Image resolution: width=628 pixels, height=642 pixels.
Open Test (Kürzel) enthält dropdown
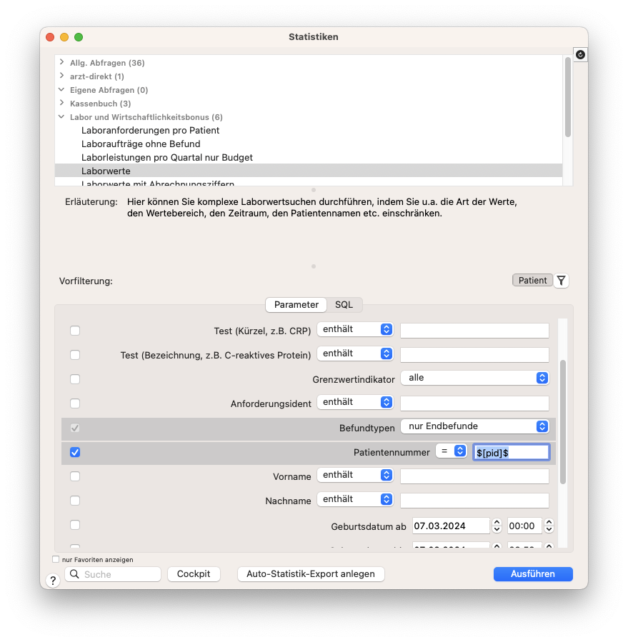point(355,329)
